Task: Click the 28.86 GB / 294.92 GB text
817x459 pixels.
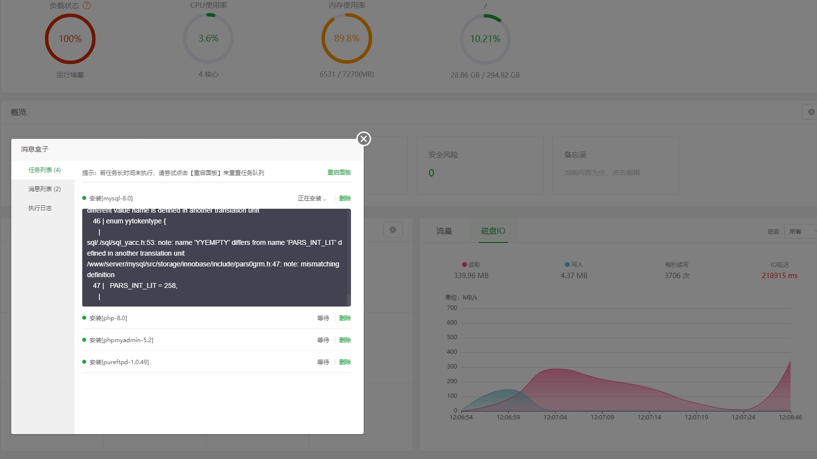Action: click(x=485, y=75)
